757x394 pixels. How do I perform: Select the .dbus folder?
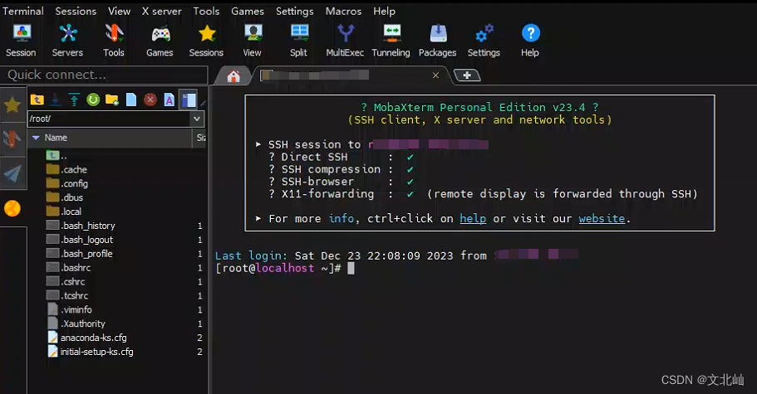coord(65,197)
